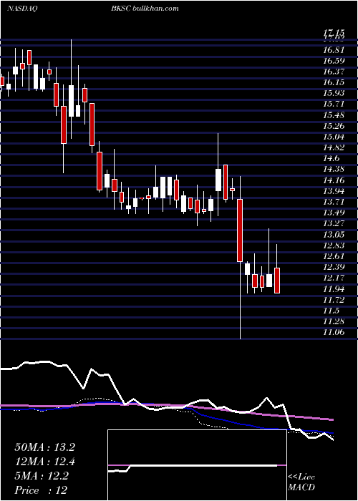
Task: Click the last red candlestick on the chart
Action: point(277,281)
